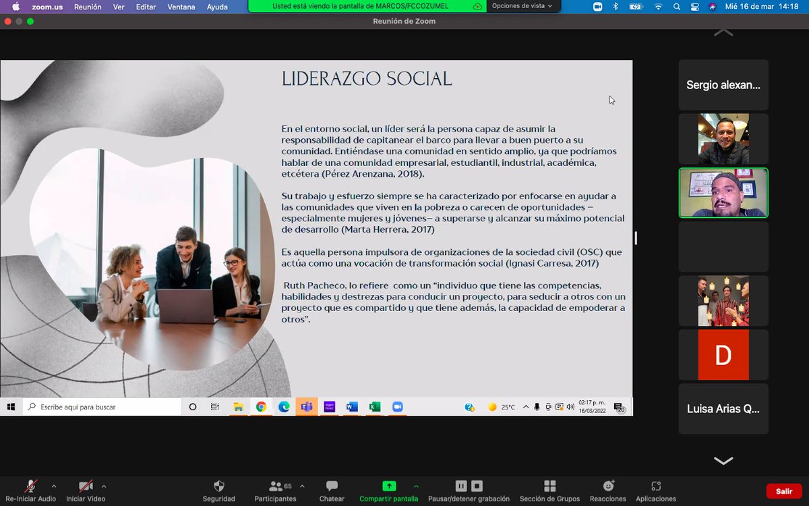Viewport: 809px width, 506px height.
Task: Open Windows notification center icon
Action: [618, 407]
